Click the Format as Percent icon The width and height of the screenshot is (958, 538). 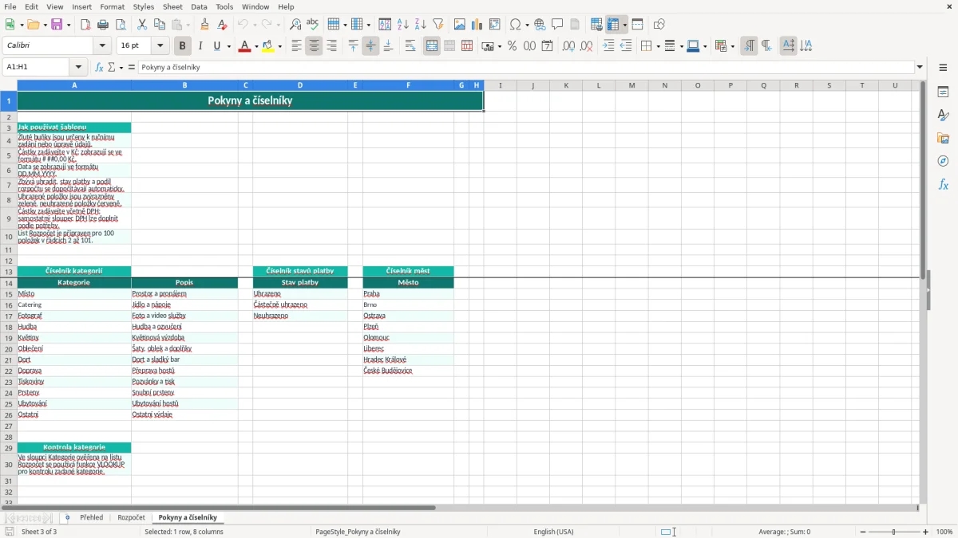coord(513,46)
